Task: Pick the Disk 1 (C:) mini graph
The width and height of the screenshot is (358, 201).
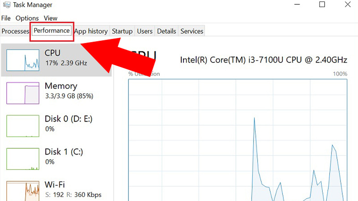Action: point(23,159)
